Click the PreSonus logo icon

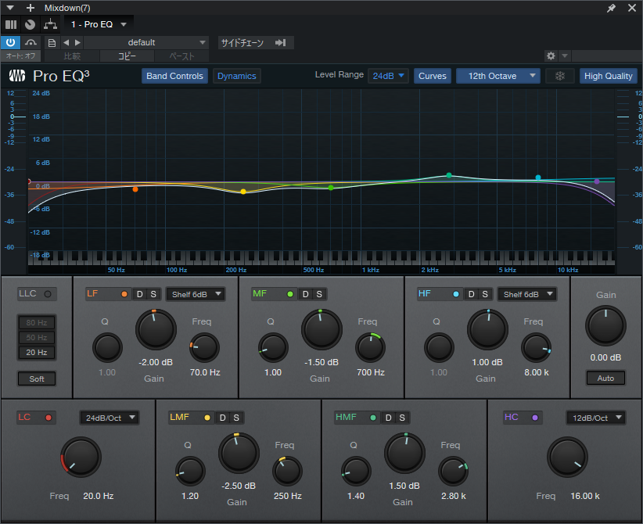tap(17, 76)
